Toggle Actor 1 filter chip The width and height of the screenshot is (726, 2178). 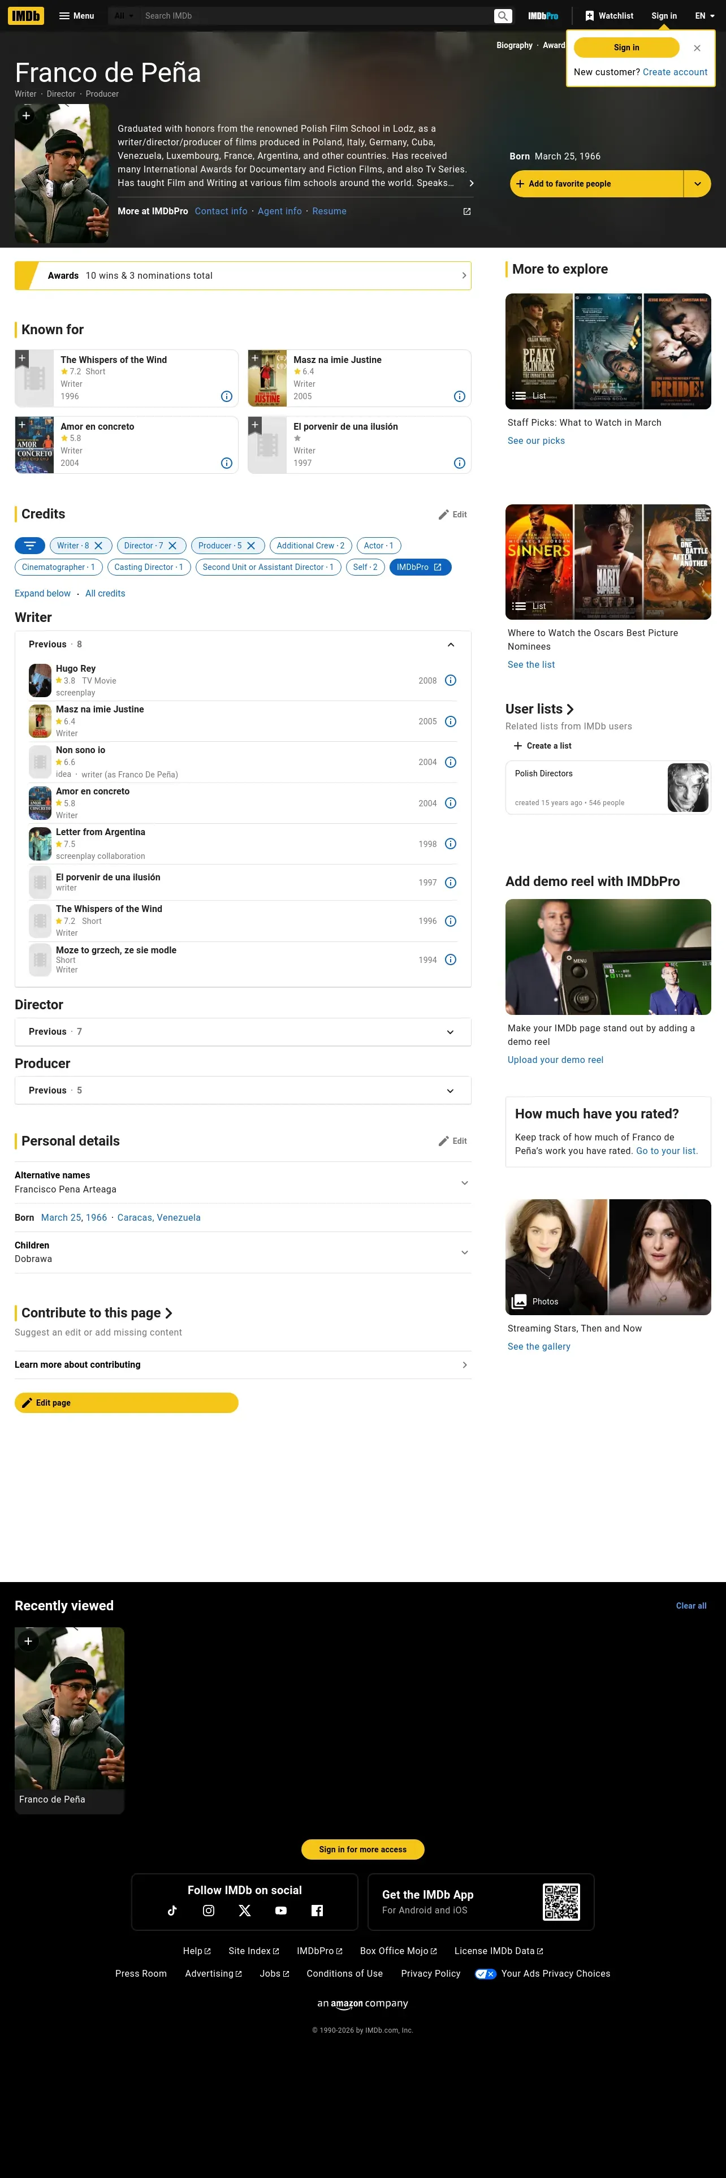point(379,545)
